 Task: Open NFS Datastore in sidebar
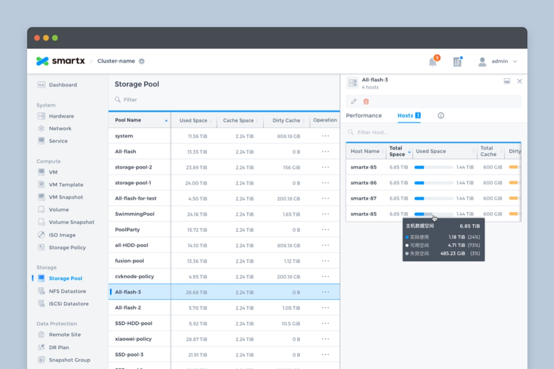coord(67,291)
